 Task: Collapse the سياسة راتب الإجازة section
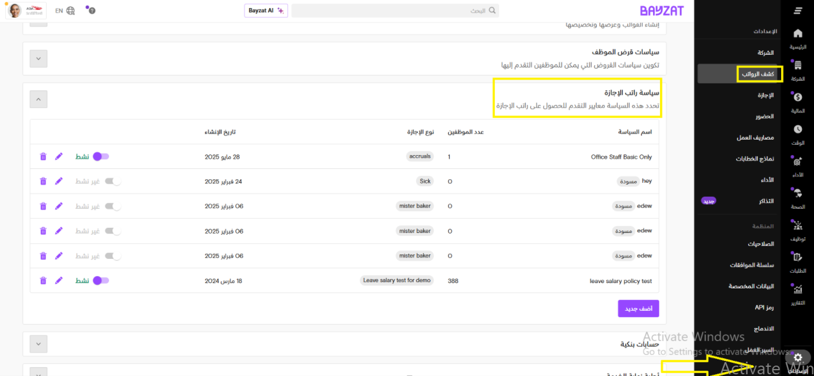[38, 99]
